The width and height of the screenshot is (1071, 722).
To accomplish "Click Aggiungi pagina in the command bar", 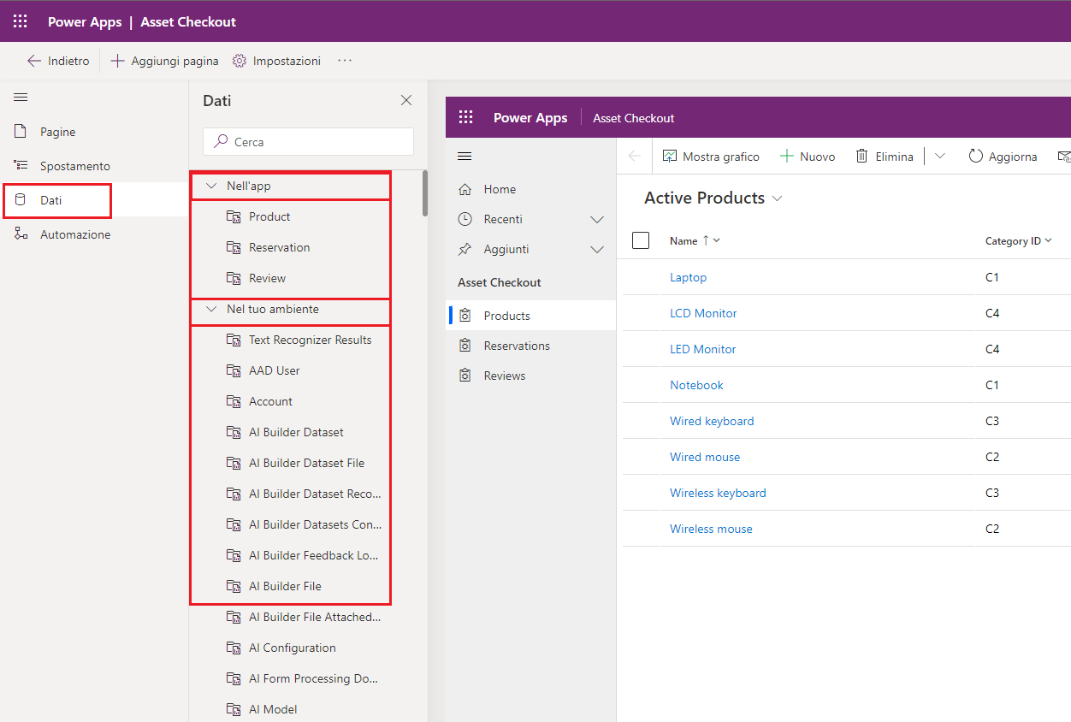I will click(x=165, y=61).
